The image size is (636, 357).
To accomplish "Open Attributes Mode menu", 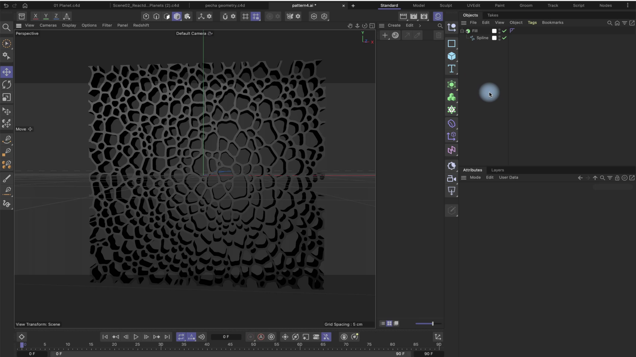I will [x=475, y=178].
